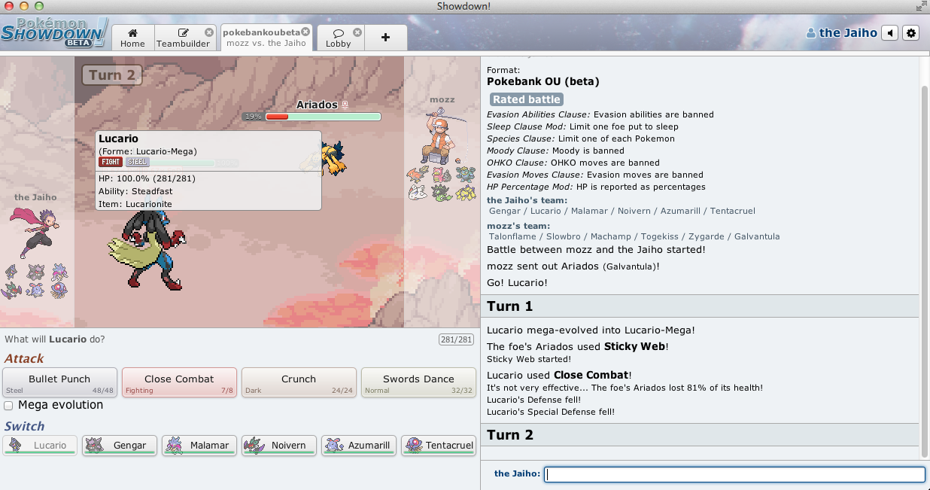Open the options gear icon
The image size is (930, 490).
911,33
